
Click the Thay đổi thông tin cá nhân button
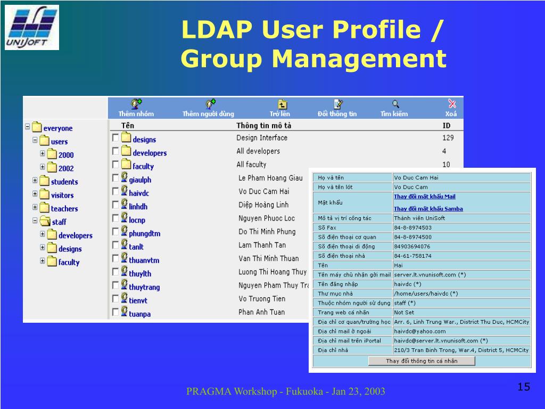422,361
